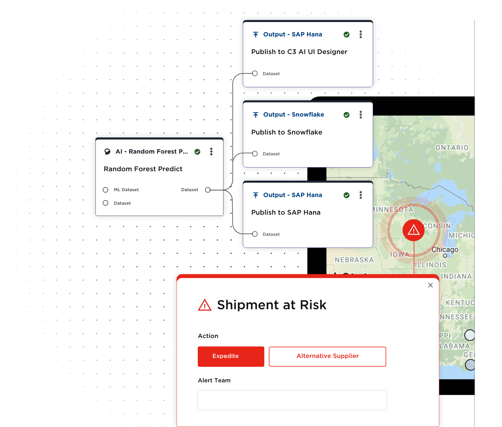This screenshot has height=427, width=502.
Task: Open kebab menu on Random Forest node
Action: tap(211, 152)
